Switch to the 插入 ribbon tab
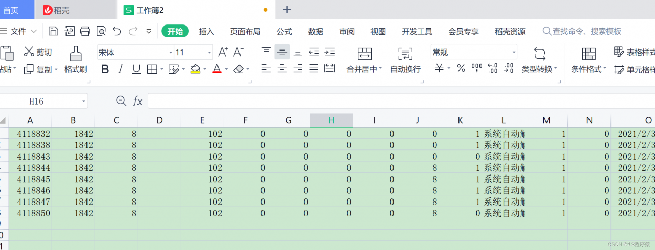This screenshot has height=250, width=655. click(206, 31)
